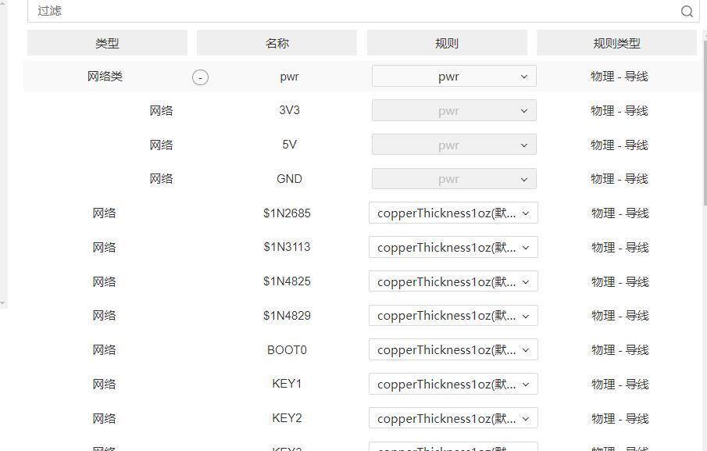Click the search magnifier icon in filter box
Image resolution: width=707 pixels, height=451 pixels.
(687, 11)
